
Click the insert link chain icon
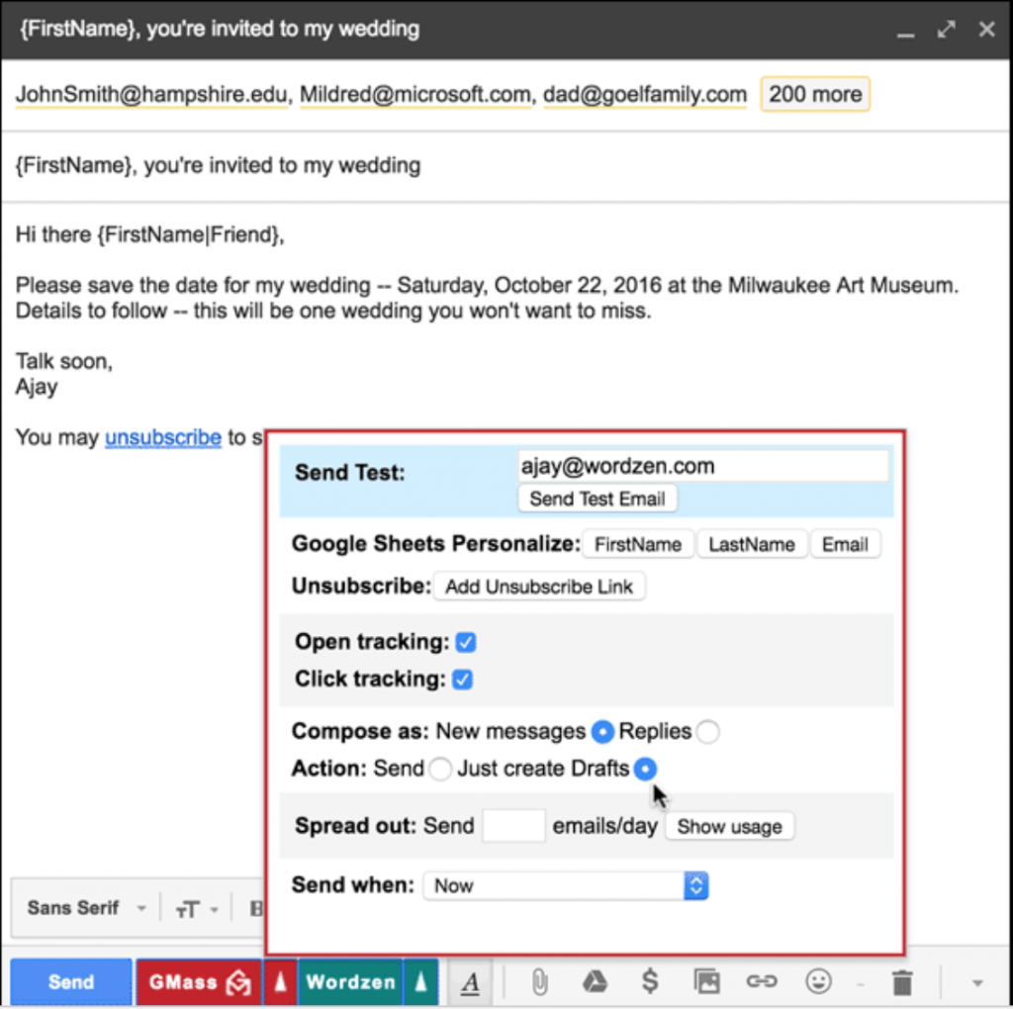click(x=762, y=982)
